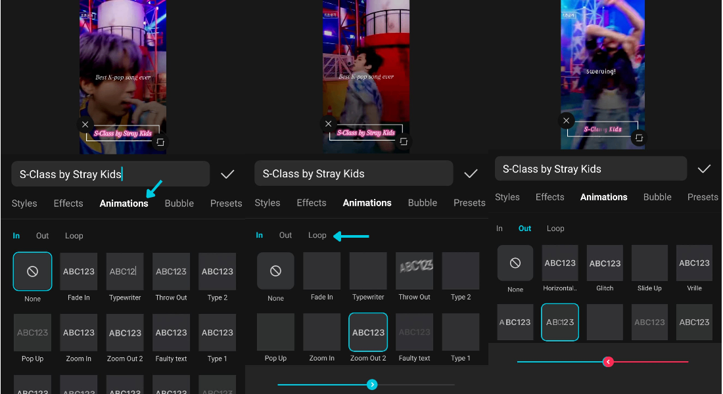Open Bubble tab in middle panel
This screenshot has width=723, height=394.
[x=423, y=203]
